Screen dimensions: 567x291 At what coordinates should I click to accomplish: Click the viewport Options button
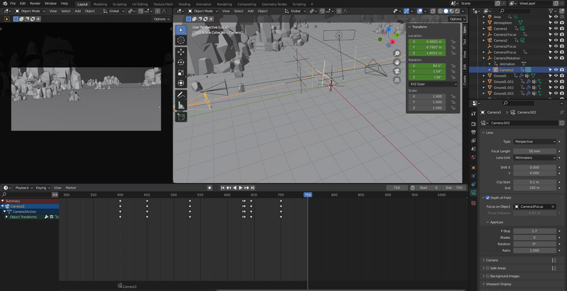point(457,19)
